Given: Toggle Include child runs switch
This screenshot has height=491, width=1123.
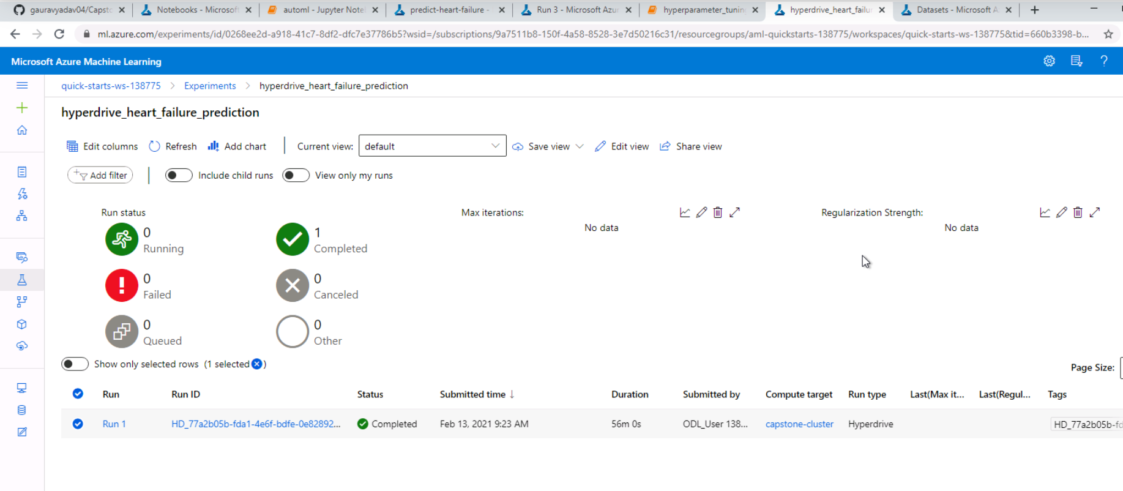Looking at the screenshot, I should tap(179, 175).
